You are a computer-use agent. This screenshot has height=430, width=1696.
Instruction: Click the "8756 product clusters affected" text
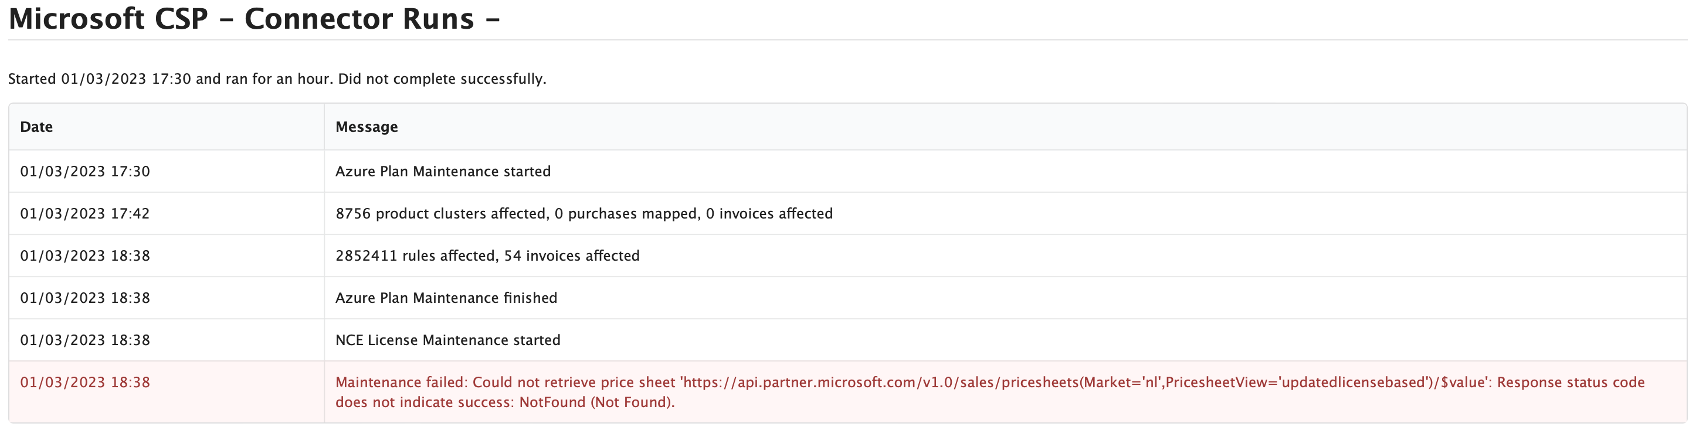440,214
